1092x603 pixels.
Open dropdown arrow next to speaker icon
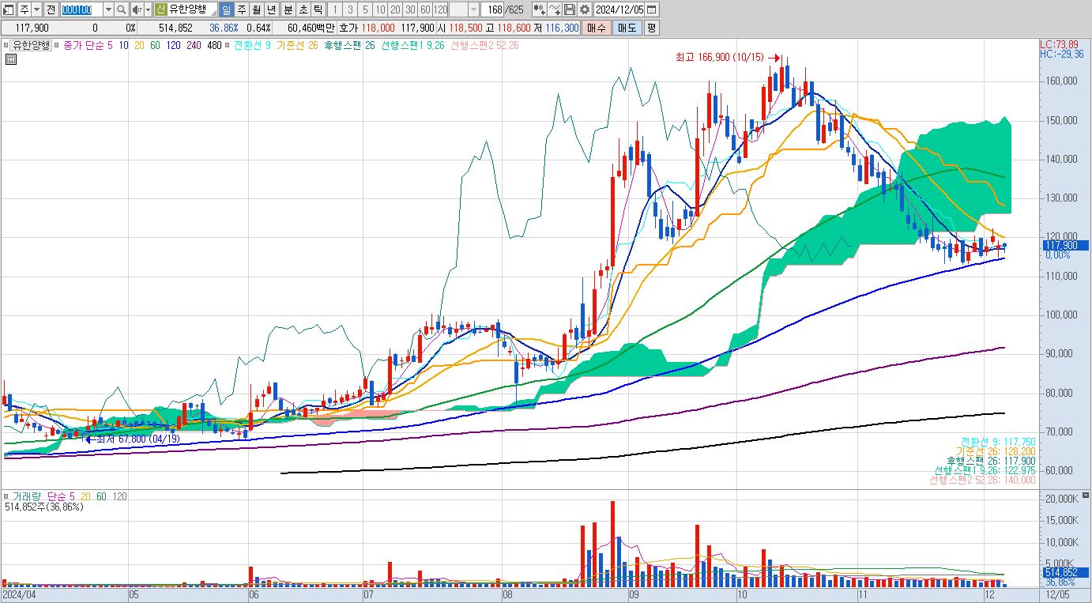148,9
